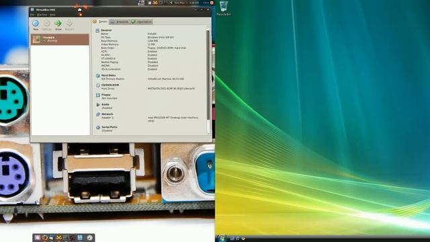Launch Thunderbird from the bottom dock
The height and width of the screenshot is (242, 430).
point(52,238)
